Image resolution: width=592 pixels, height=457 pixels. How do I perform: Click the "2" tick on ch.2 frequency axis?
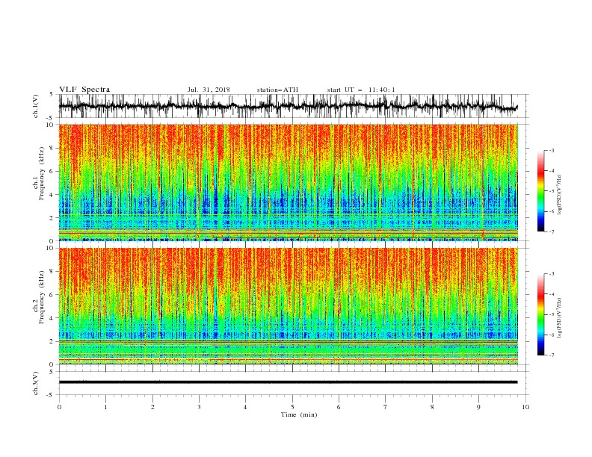pyautogui.click(x=53, y=341)
